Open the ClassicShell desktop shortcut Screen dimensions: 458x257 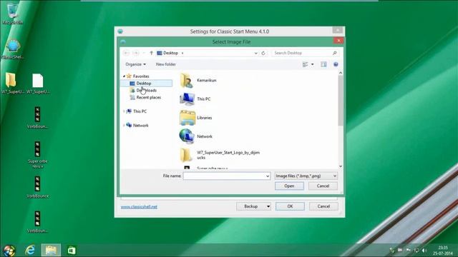click(x=12, y=49)
